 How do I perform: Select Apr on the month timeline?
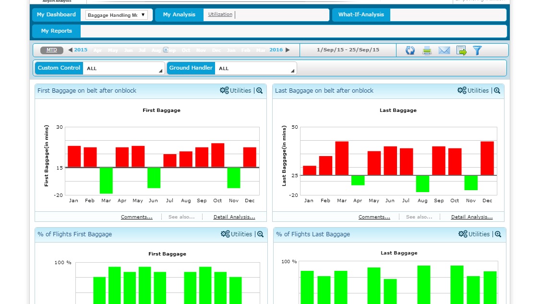97,50
